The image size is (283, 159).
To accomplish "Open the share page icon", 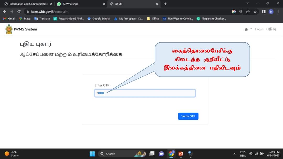I will [248, 12].
